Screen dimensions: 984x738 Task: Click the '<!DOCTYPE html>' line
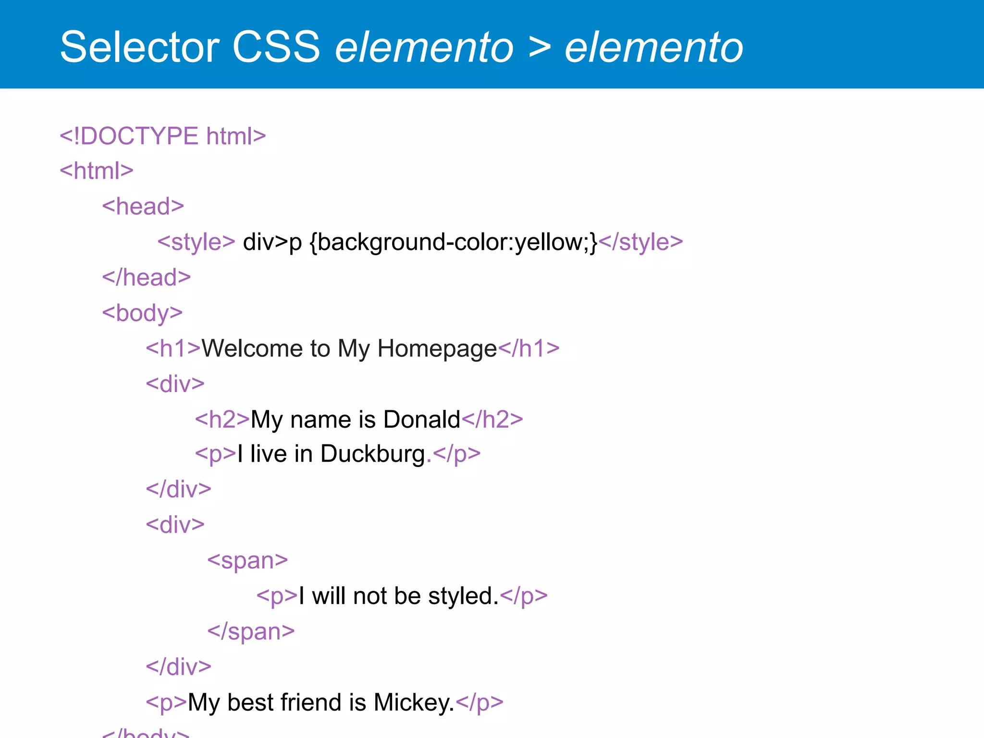[163, 136]
